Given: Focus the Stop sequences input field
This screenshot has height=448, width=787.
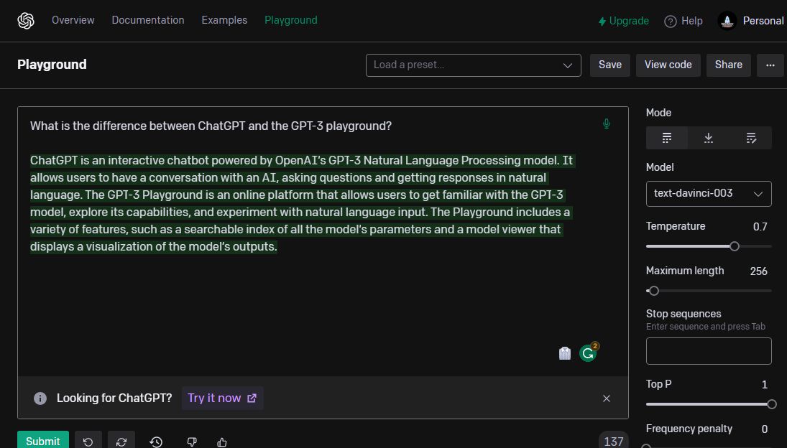Looking at the screenshot, I should (x=709, y=351).
